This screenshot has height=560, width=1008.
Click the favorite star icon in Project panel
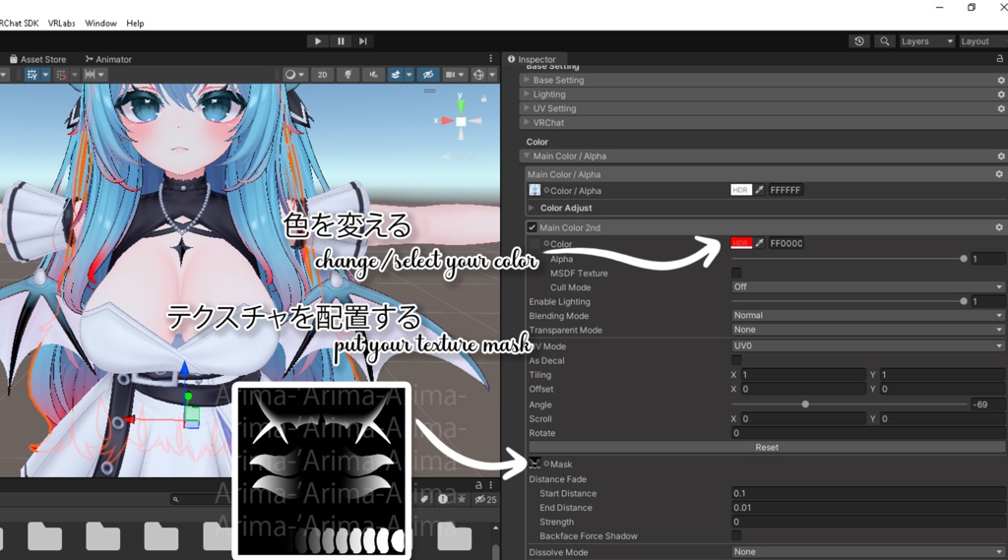click(x=462, y=500)
